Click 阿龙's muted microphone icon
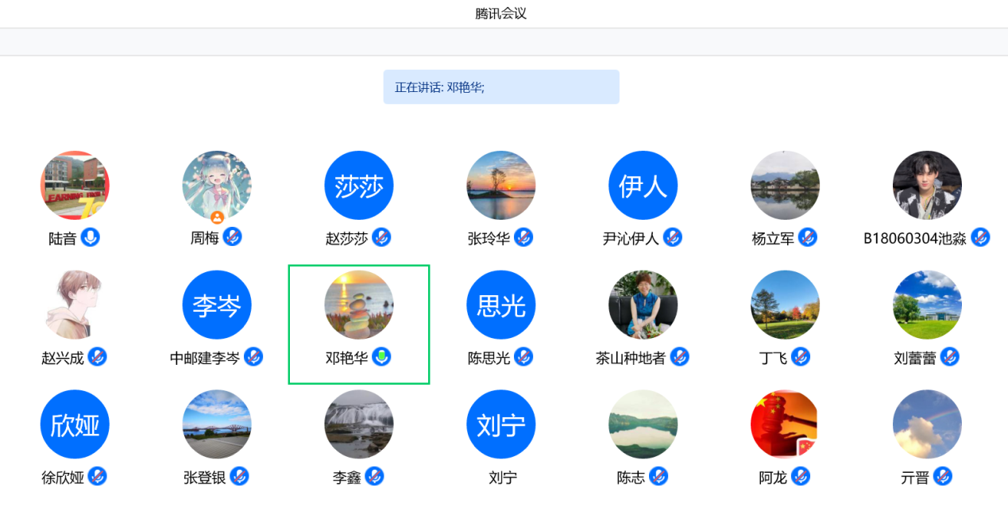The image size is (1008, 522). coord(800,476)
